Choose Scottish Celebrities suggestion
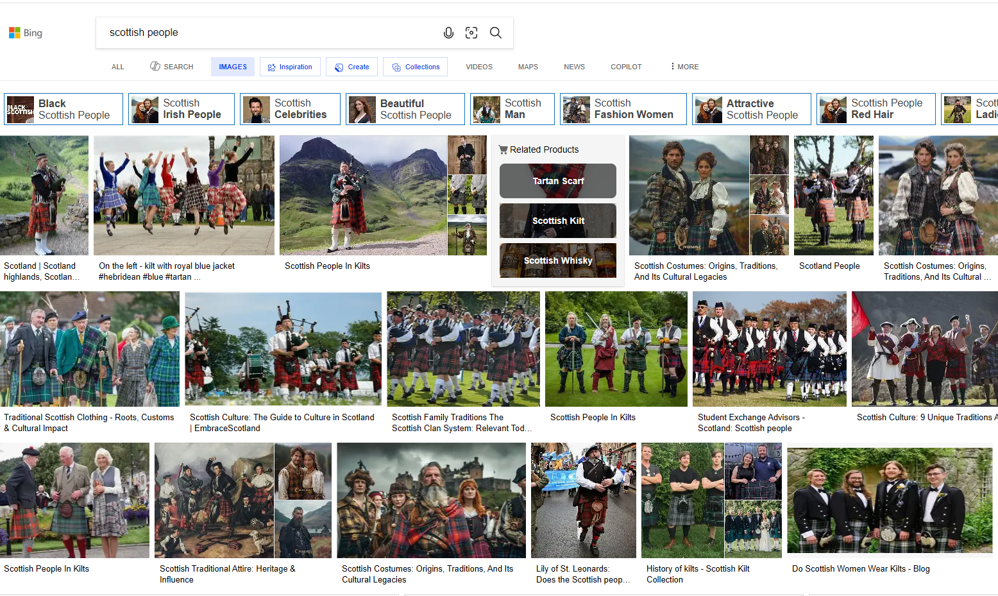998x596 pixels. (290, 109)
